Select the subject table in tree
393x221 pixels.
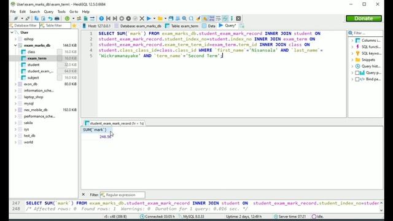(x=33, y=78)
